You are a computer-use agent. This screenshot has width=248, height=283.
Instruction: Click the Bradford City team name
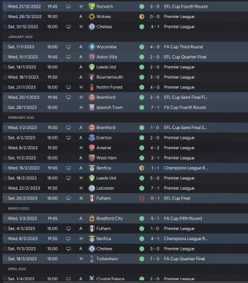point(110,219)
